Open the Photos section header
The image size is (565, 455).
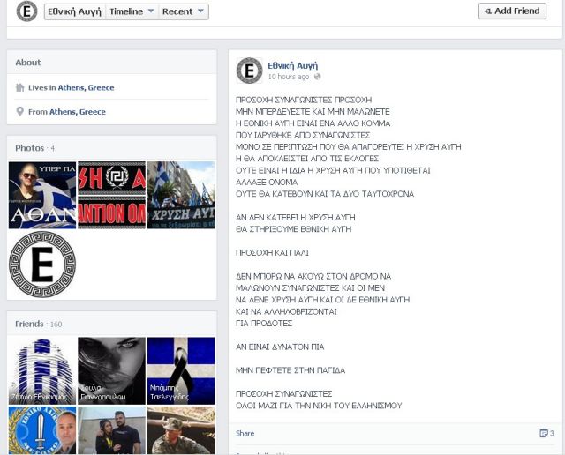pos(29,148)
